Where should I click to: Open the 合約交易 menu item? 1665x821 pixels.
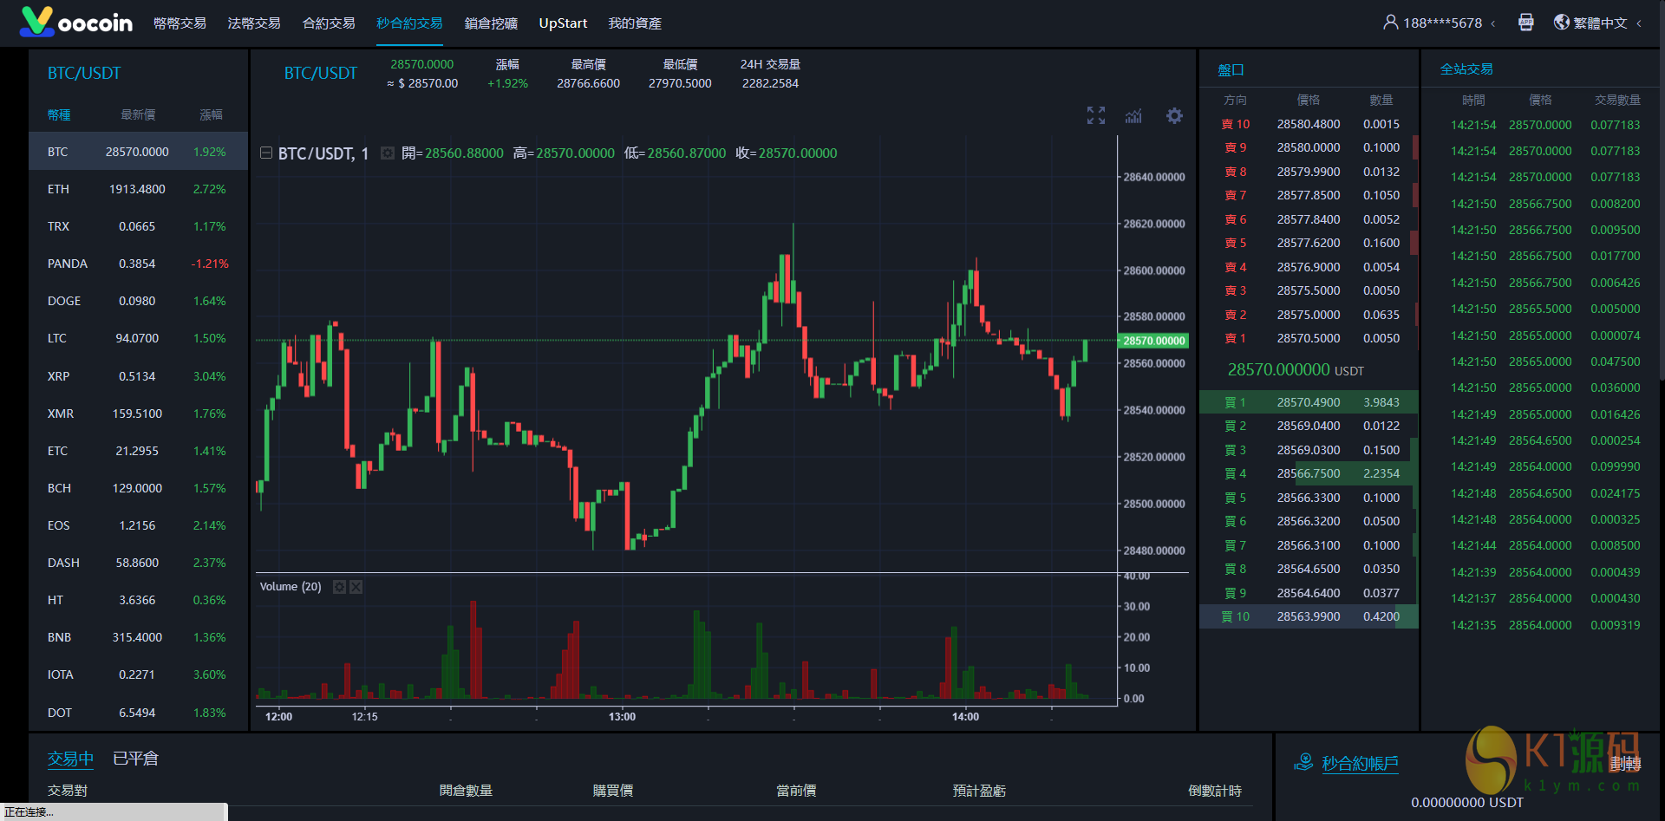tap(329, 23)
